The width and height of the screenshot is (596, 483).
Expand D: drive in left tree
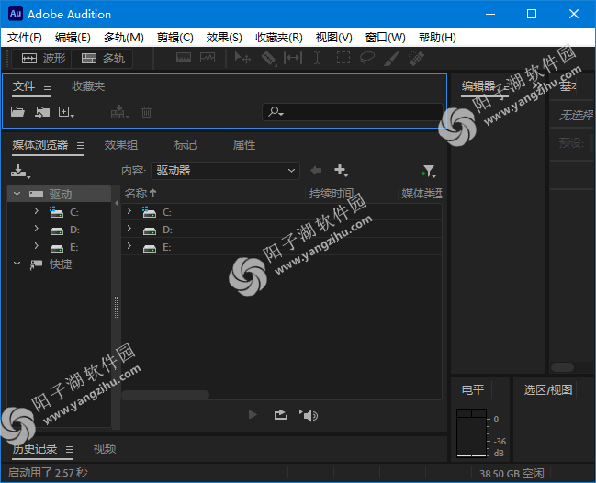pos(37,228)
